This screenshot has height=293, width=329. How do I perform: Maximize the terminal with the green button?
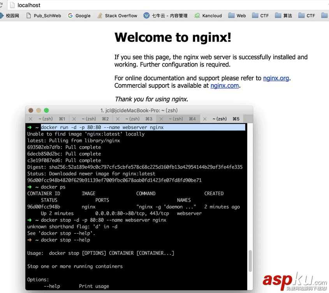(x=46, y=110)
